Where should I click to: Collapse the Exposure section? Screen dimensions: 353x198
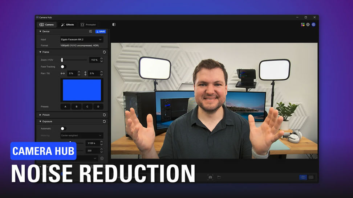40,121
